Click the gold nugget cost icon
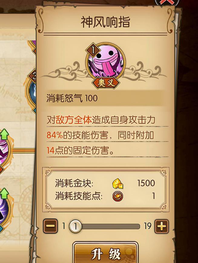This screenshot has width=198, height=263. click(x=118, y=183)
